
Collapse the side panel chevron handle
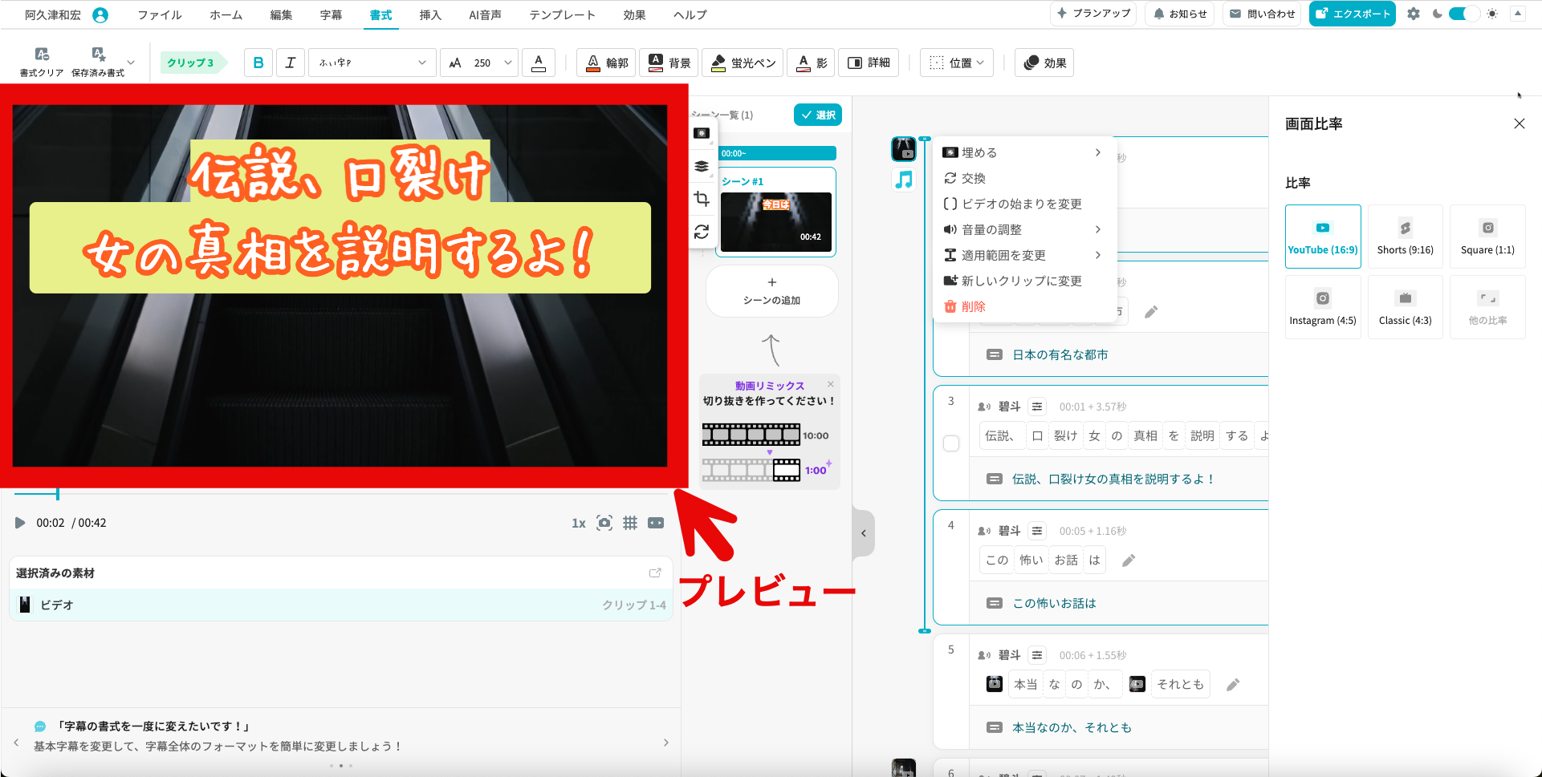pyautogui.click(x=864, y=532)
